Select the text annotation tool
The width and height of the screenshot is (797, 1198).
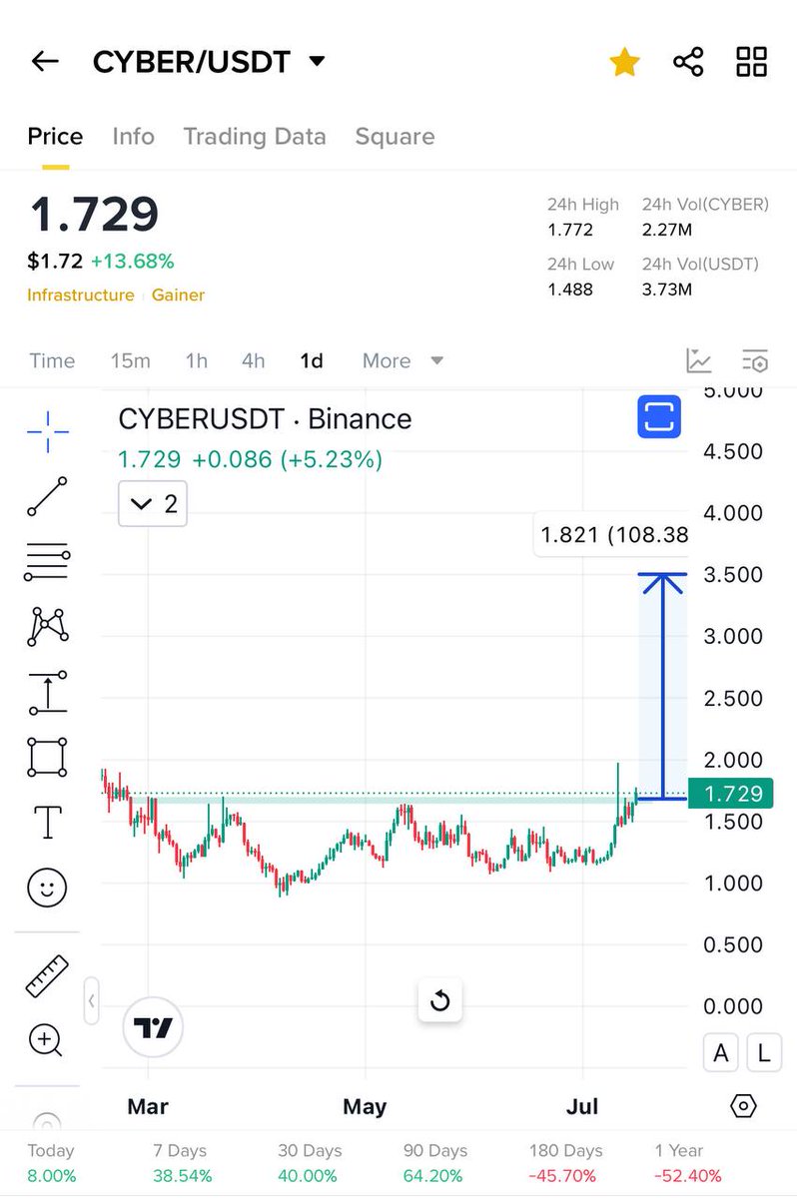pyautogui.click(x=47, y=822)
